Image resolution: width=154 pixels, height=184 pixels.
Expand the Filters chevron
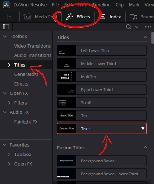(9, 103)
